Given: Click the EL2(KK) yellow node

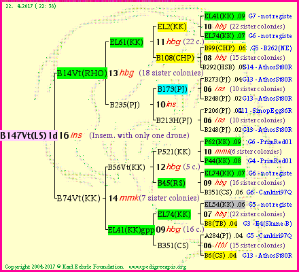Looking at the screenshot, I should coord(172,27).
